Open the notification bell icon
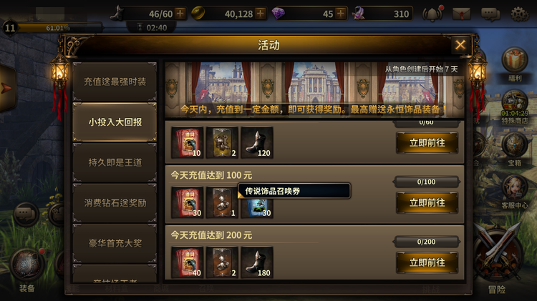This screenshot has height=301, width=537. pyautogui.click(x=432, y=14)
